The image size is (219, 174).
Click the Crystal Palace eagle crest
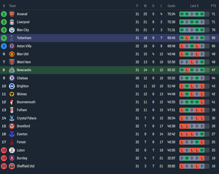(12, 118)
